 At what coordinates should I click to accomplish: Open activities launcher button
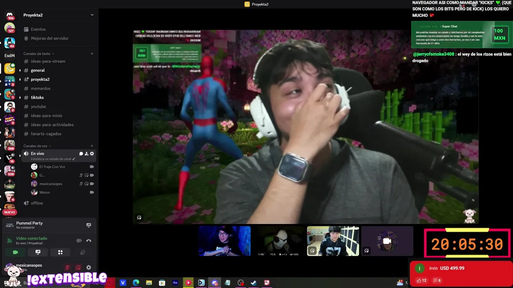60,252
